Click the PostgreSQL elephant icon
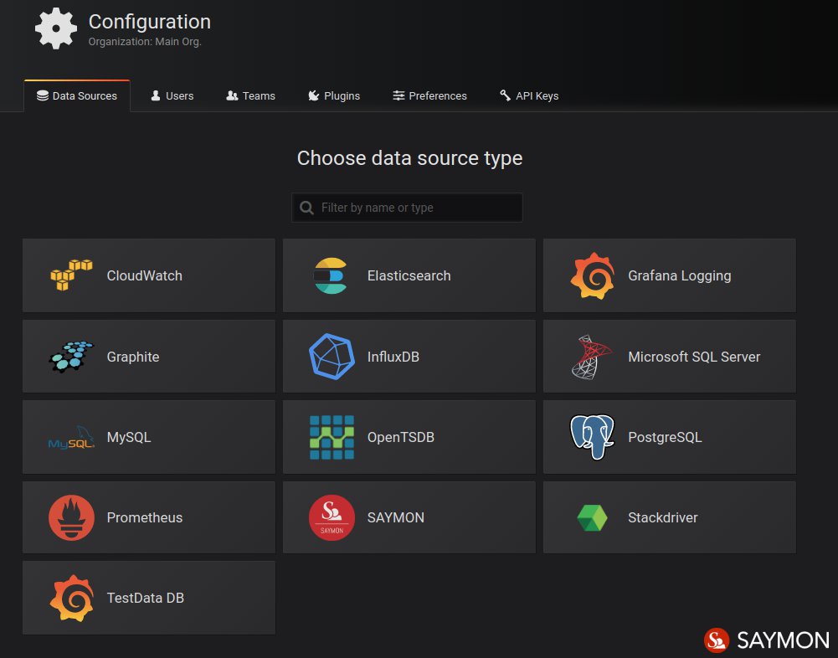838x658 pixels. click(x=592, y=437)
